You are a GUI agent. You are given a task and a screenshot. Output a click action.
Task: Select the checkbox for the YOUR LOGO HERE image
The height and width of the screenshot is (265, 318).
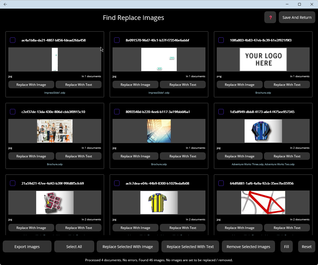[x=221, y=40]
